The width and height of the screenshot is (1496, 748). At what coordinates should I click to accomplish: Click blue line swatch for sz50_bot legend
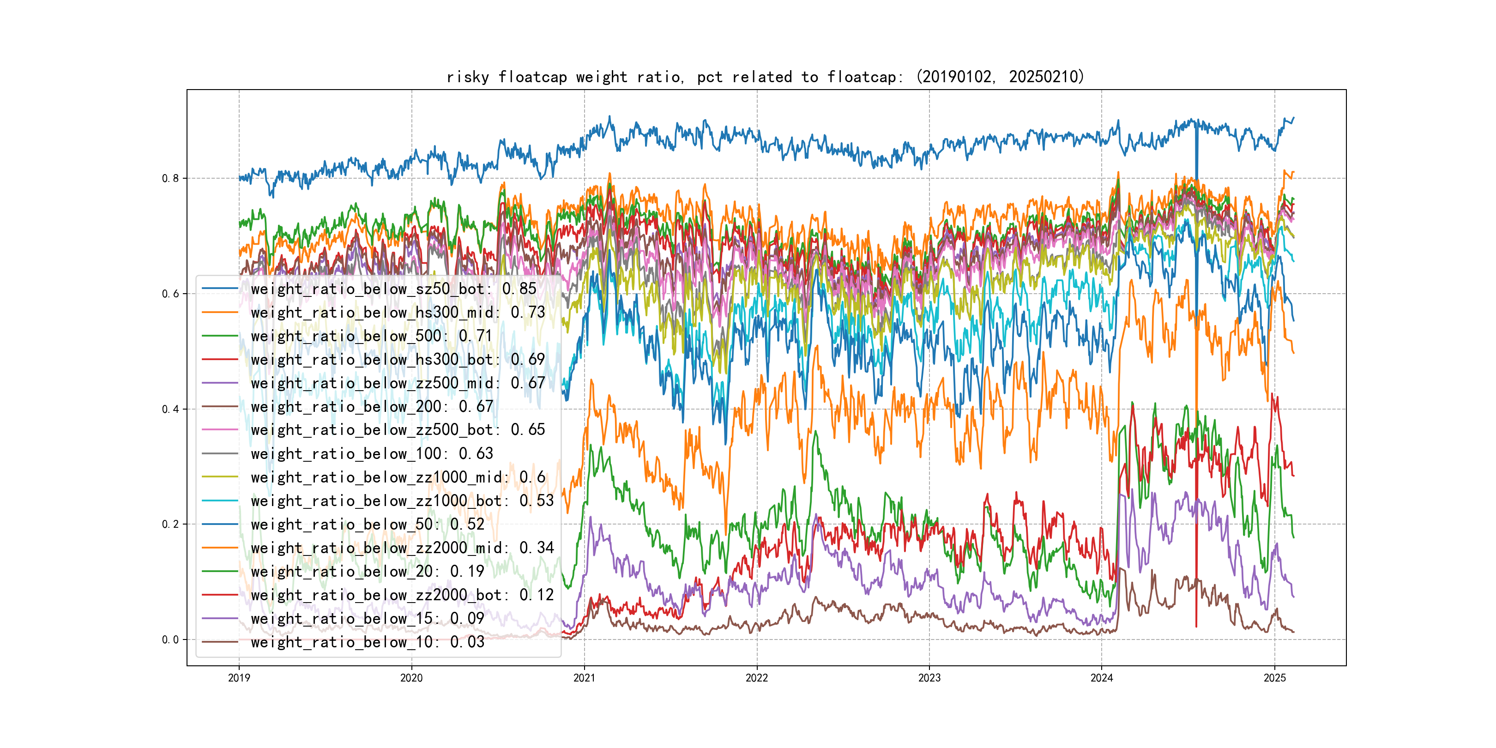220,289
